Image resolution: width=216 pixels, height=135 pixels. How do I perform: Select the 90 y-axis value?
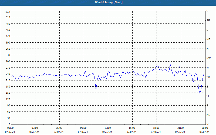[9, 105]
